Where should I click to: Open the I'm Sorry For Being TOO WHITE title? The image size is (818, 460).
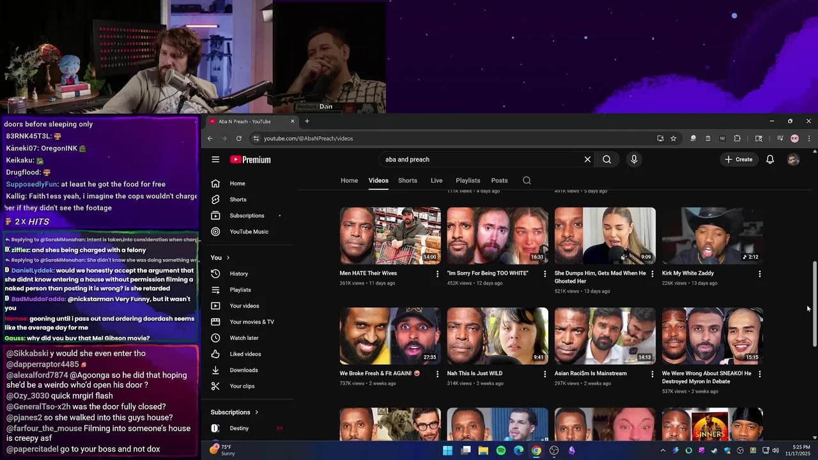[x=488, y=273]
